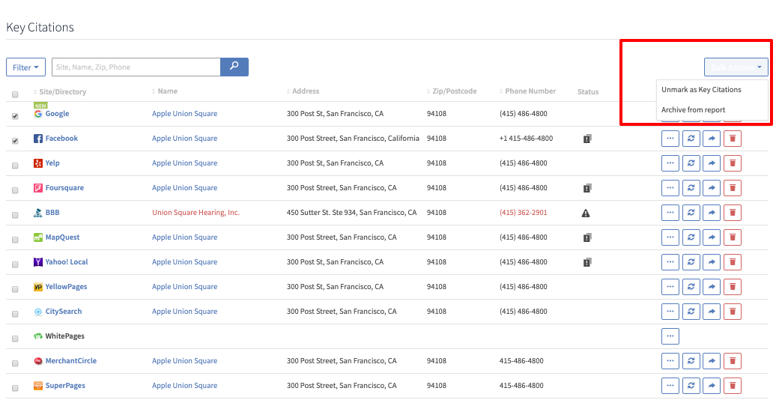This screenshot has width=779, height=400.
Task: Click the WhitePages directory name
Action: click(64, 336)
